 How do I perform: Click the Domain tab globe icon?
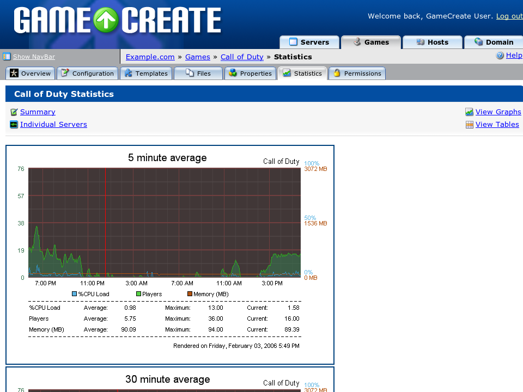pyautogui.click(x=479, y=42)
